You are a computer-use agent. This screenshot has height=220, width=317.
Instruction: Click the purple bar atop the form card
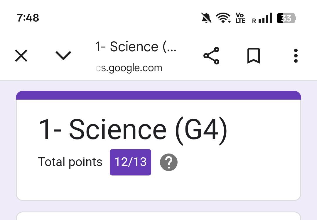tap(158, 95)
